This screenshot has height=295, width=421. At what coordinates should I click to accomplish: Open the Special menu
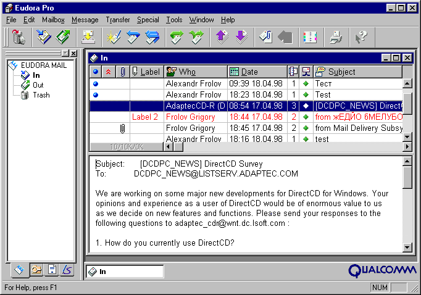coord(148,20)
